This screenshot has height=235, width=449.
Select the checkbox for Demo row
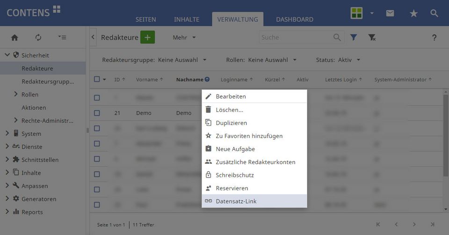point(97,113)
